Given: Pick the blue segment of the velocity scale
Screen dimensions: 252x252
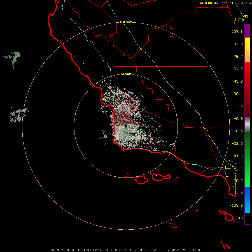Looking at the screenshot, I should pos(247,200).
